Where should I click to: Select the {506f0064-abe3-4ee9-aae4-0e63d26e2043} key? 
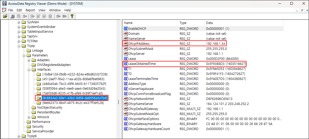(74, 88)
